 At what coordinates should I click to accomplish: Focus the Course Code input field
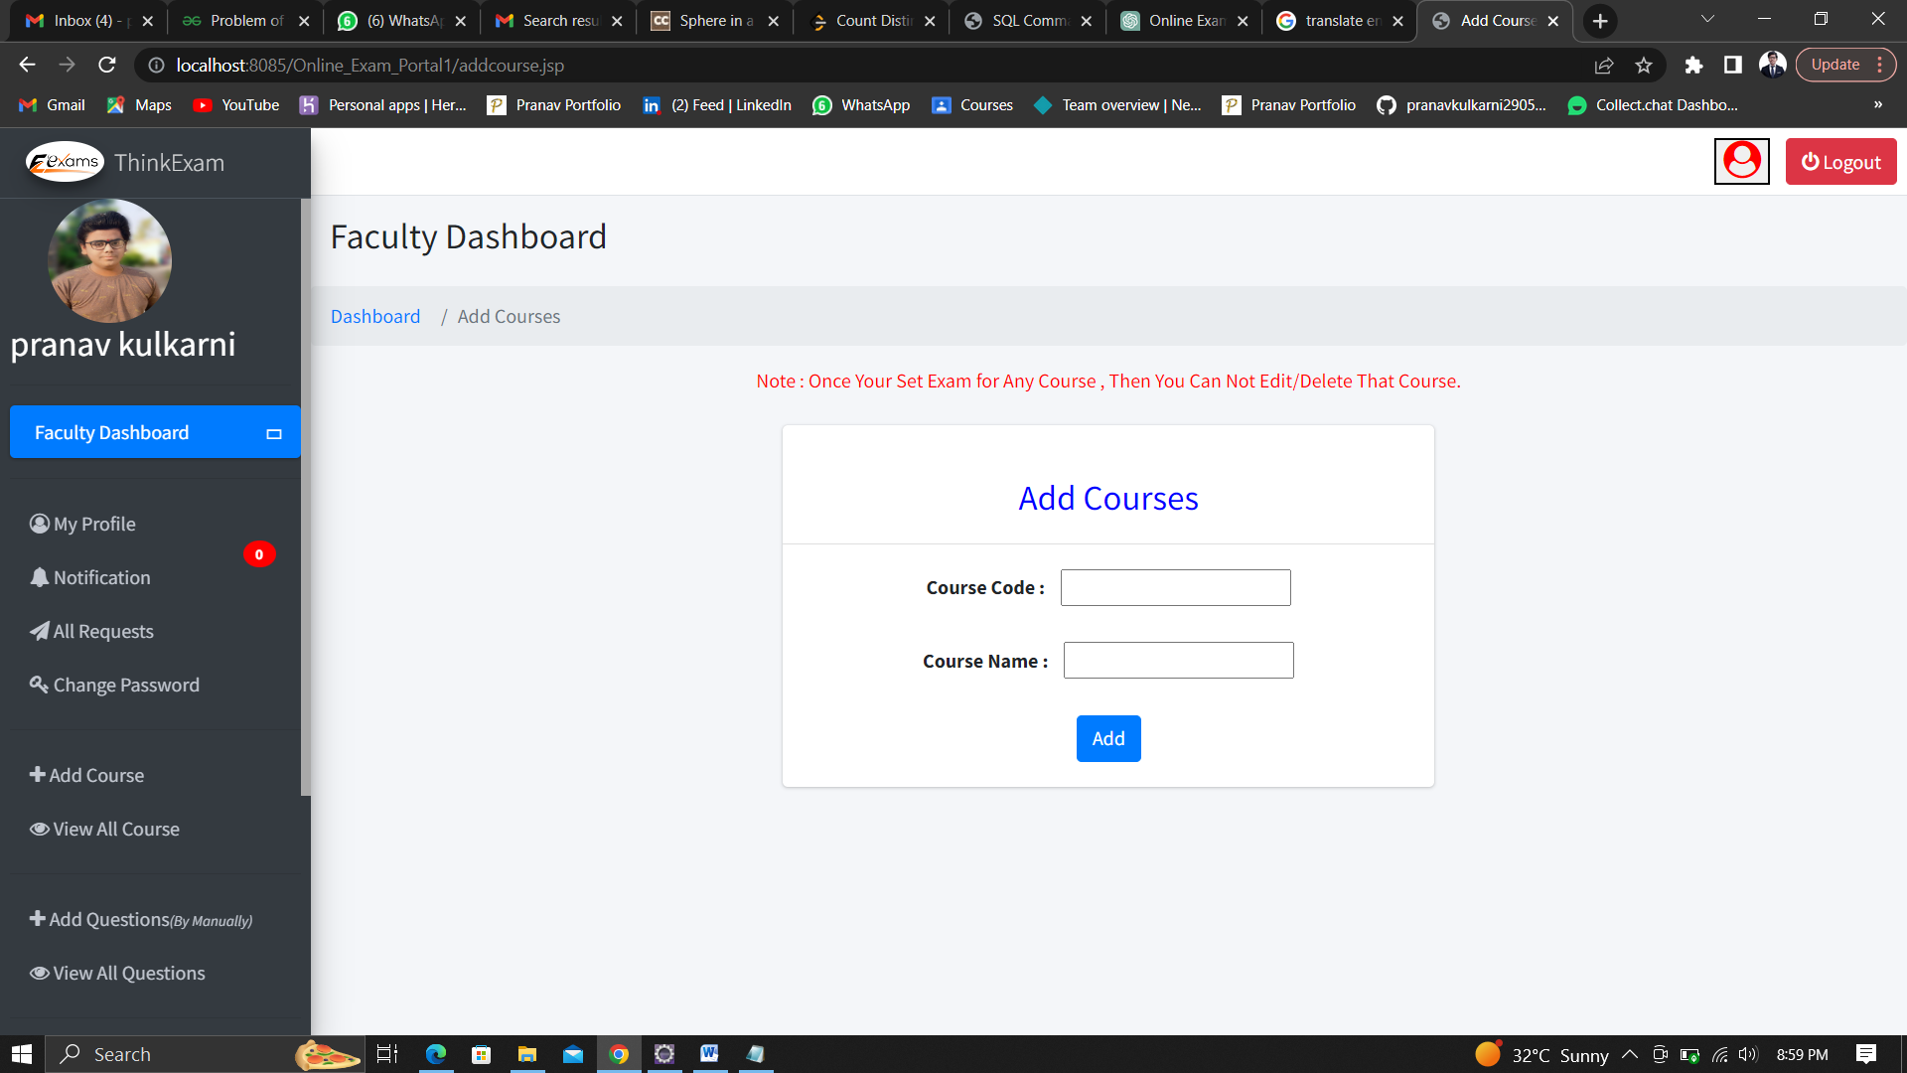click(x=1175, y=587)
